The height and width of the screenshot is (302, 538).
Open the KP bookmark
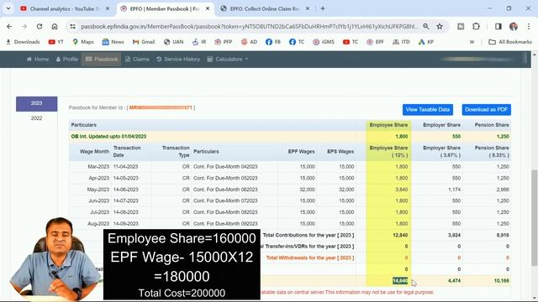[x=426, y=42]
